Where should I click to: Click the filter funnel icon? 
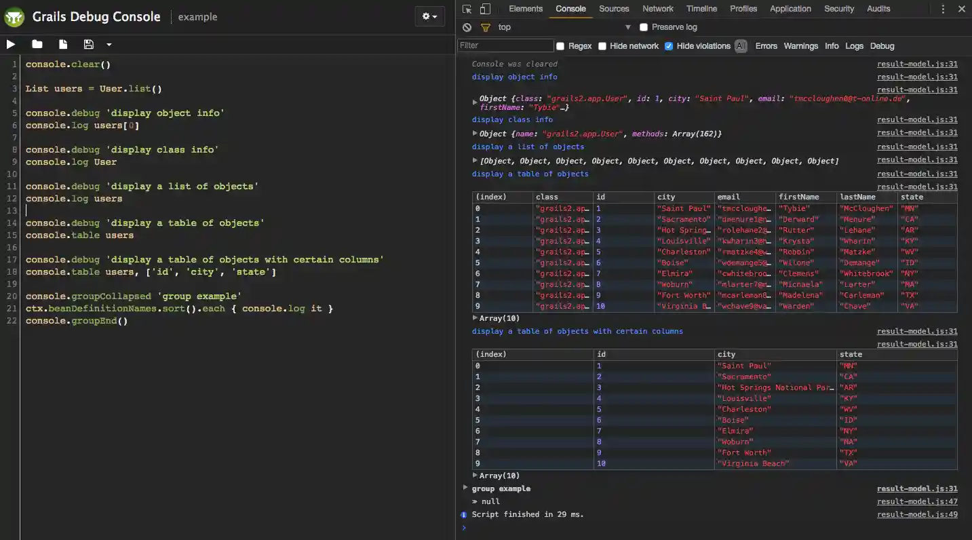pos(486,27)
